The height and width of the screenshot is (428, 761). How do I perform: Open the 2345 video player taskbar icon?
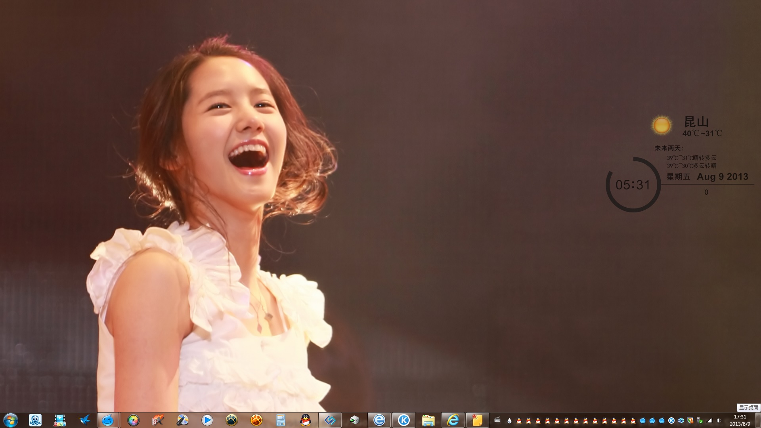pyautogui.click(x=60, y=420)
